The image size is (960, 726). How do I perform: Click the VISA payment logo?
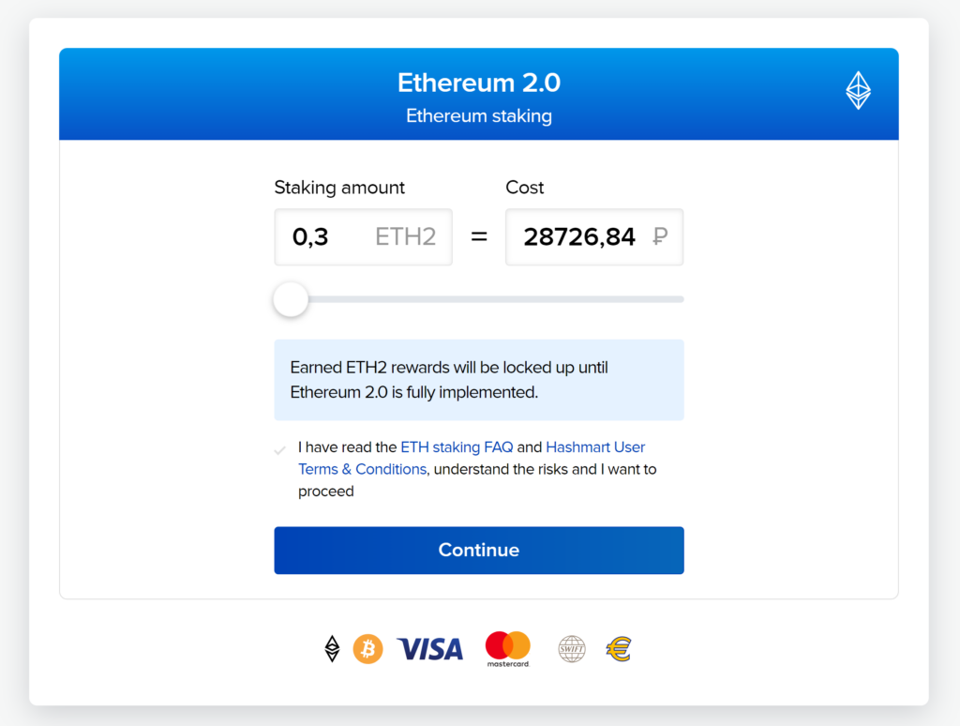point(429,649)
